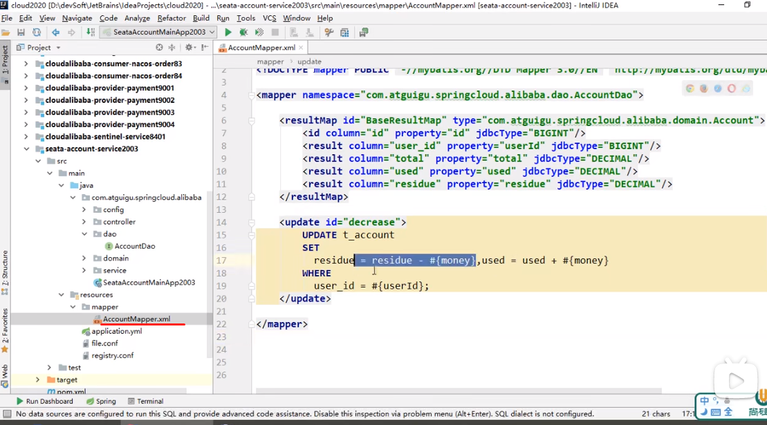Image resolution: width=767 pixels, height=425 pixels.
Task: Open Project panel settings gear icon
Action: tap(188, 48)
